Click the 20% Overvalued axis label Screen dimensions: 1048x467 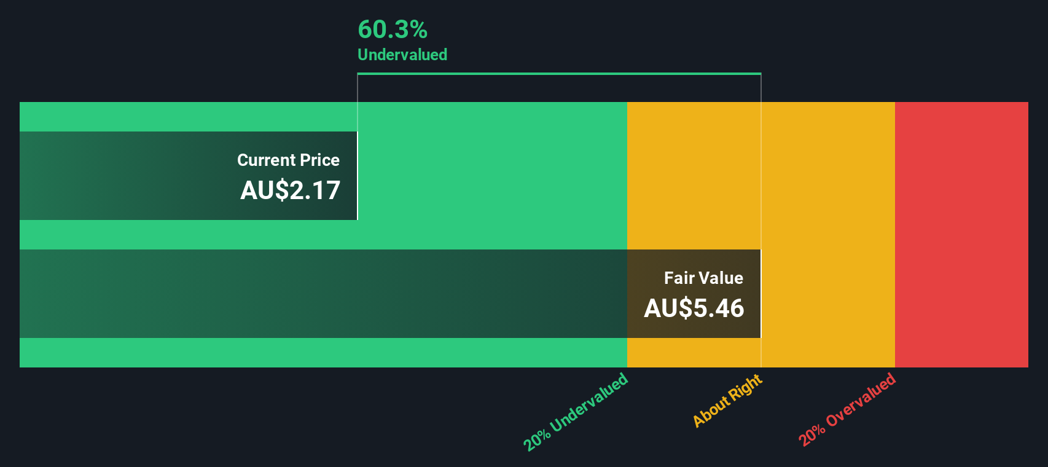click(x=847, y=409)
